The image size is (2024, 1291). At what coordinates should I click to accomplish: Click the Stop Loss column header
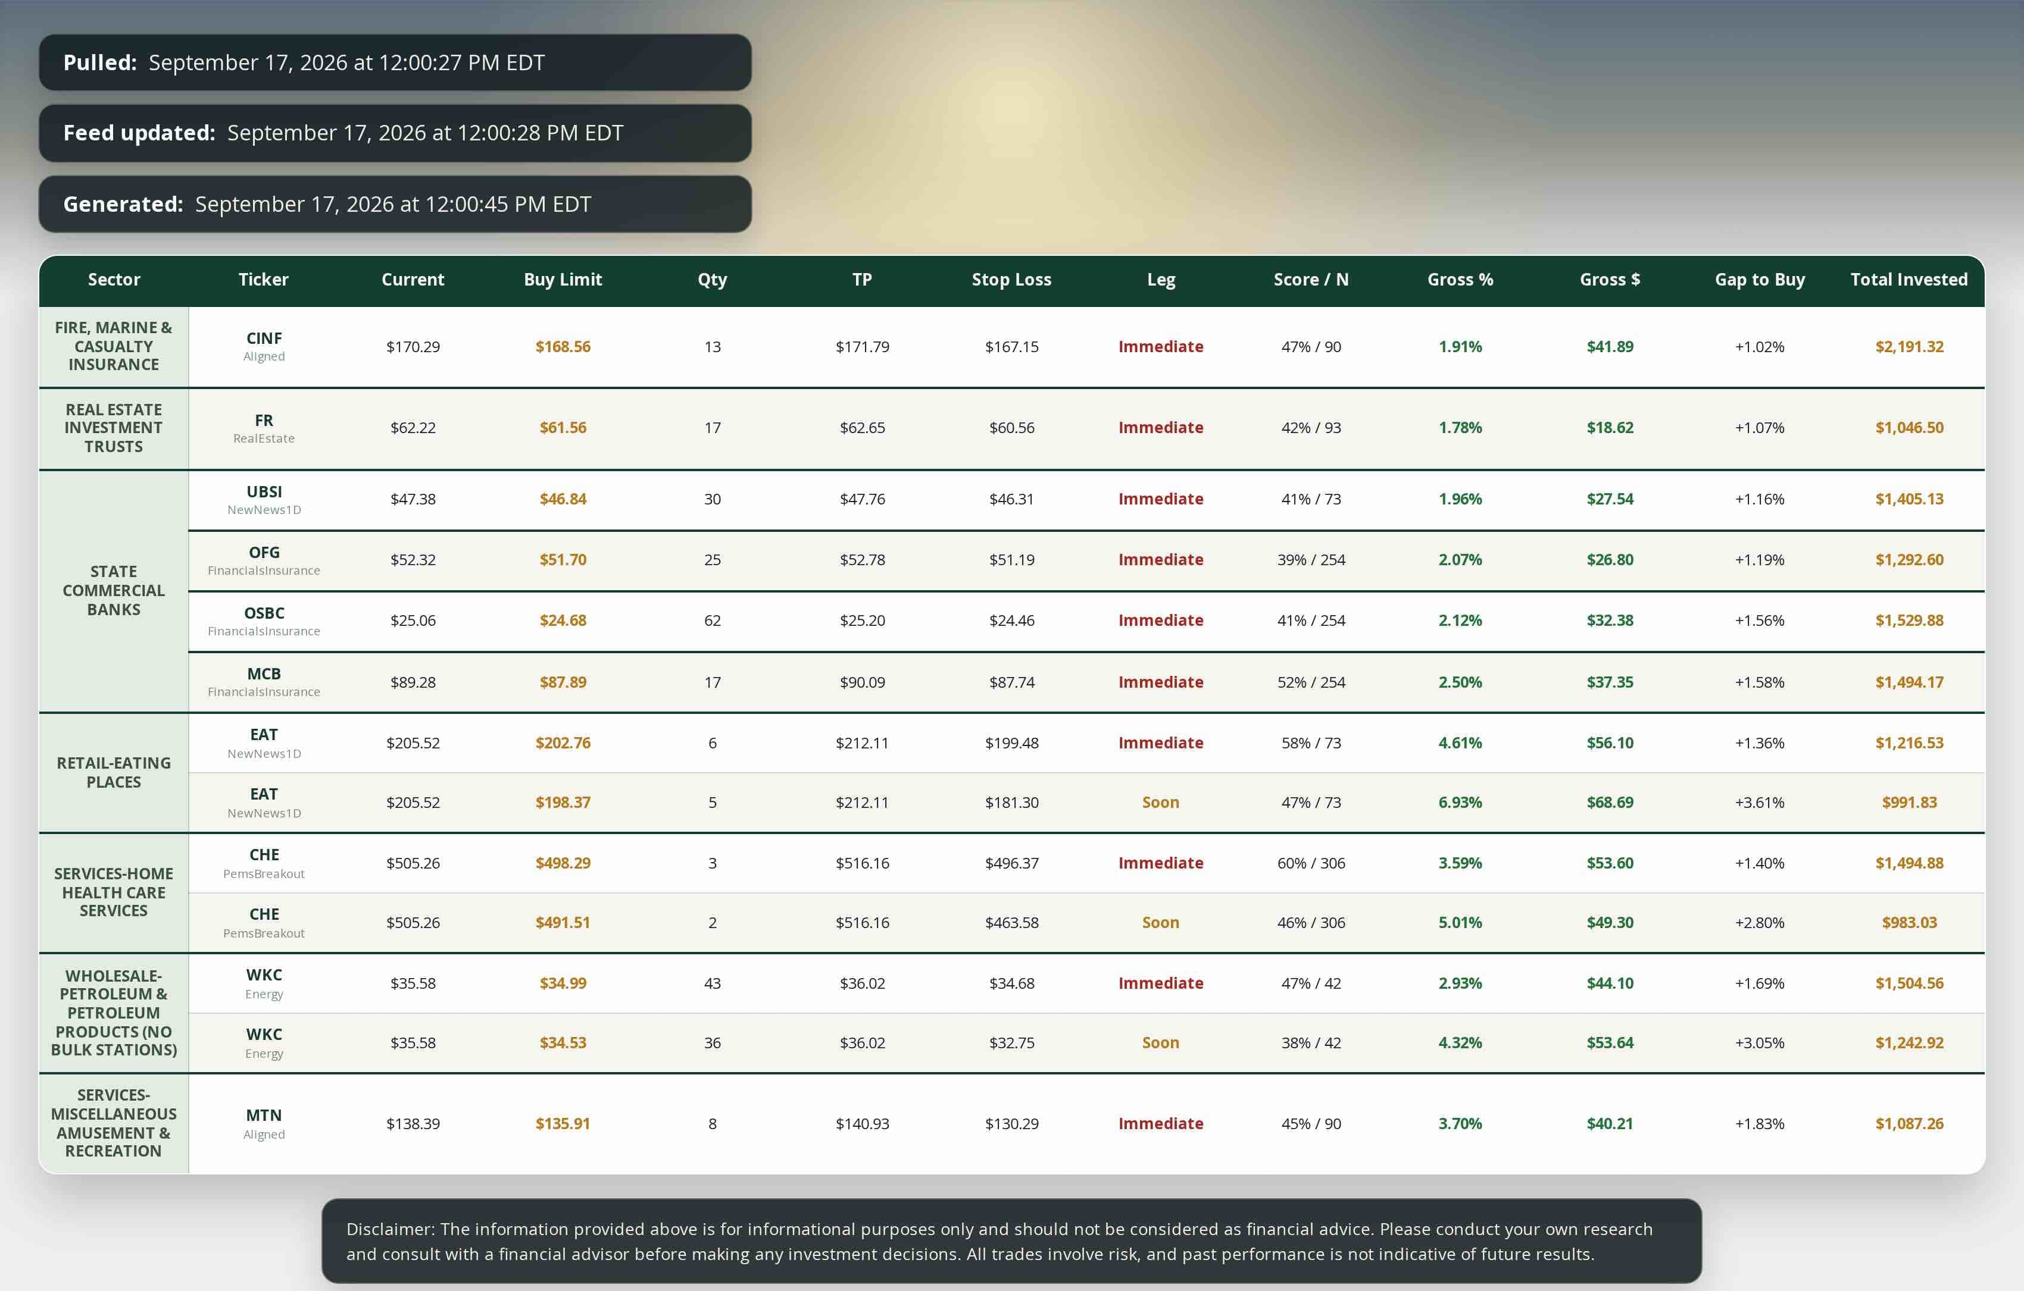(x=1011, y=280)
